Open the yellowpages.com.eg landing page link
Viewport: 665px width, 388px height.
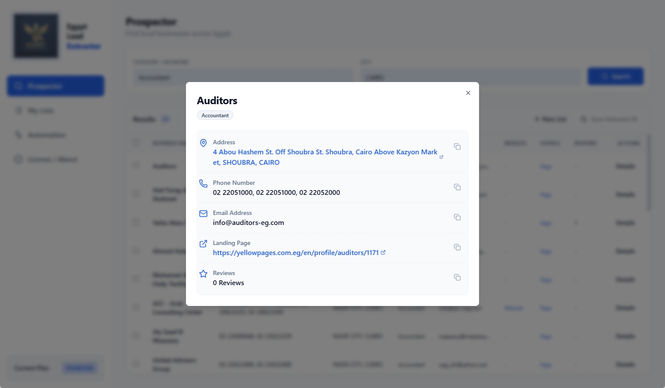pos(295,252)
